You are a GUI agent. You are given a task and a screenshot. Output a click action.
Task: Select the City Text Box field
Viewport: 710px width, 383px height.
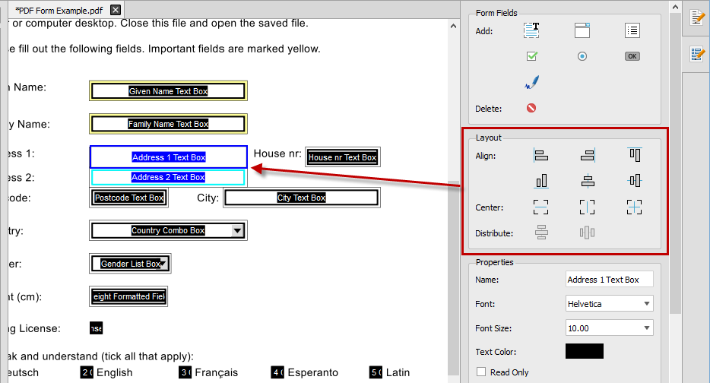point(302,198)
